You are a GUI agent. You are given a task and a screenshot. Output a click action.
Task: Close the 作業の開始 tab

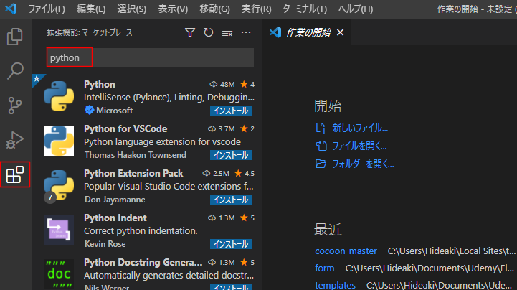tap(341, 32)
